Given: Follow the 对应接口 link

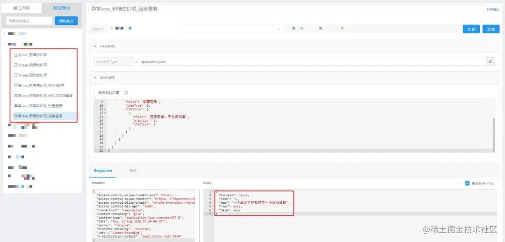Looking at the screenshot, I should coord(493,10).
